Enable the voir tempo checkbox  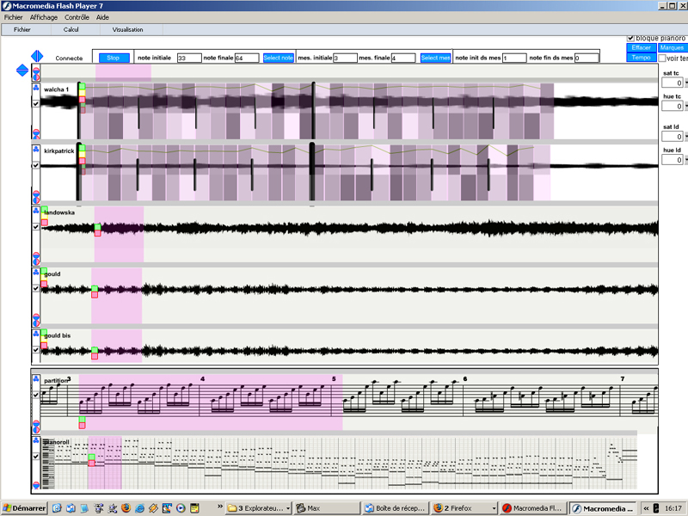click(x=662, y=58)
